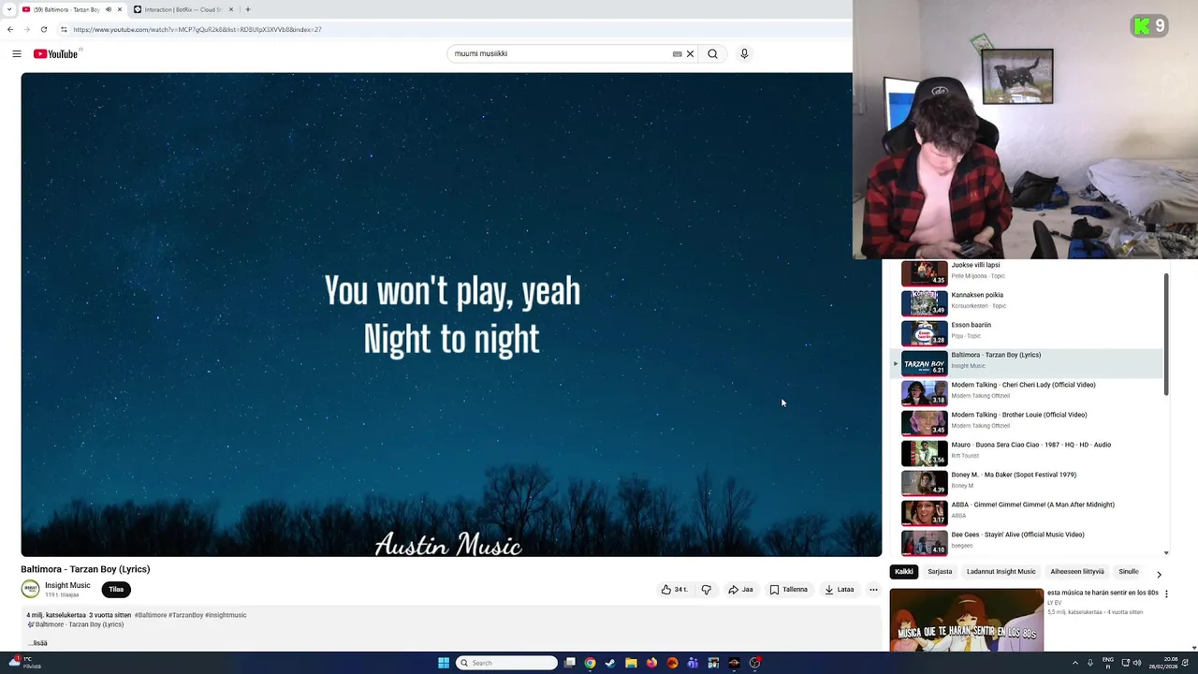This screenshot has height=674, width=1198.
Task: Open Task View from the taskbar
Action: (569, 663)
